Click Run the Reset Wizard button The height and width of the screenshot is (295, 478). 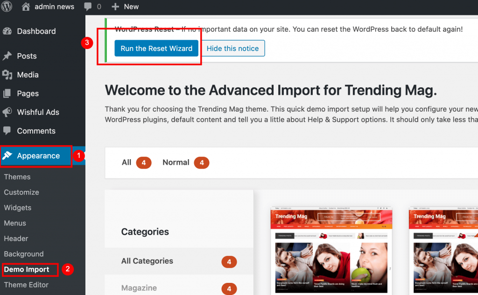pos(156,48)
